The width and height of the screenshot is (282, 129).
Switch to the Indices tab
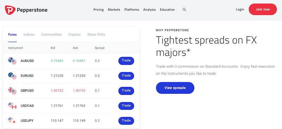(29, 35)
